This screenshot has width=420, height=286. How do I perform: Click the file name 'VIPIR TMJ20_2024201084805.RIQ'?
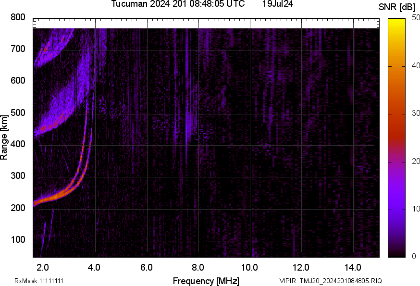[331, 281]
